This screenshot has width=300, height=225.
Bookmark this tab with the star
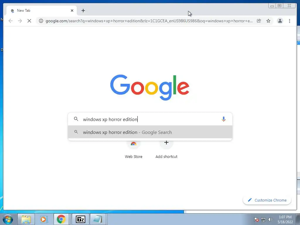[x=268, y=21]
